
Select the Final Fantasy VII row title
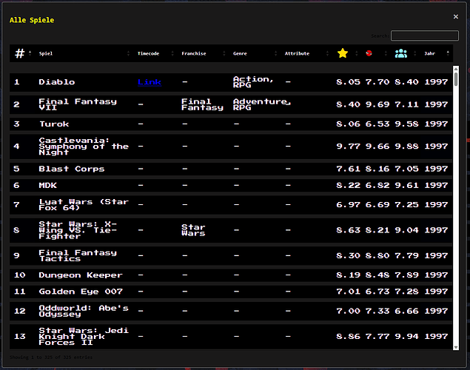point(77,104)
